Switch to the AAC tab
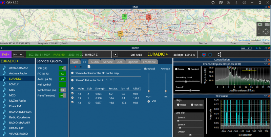This screenshot has height=137, width=271. pos(120,62)
